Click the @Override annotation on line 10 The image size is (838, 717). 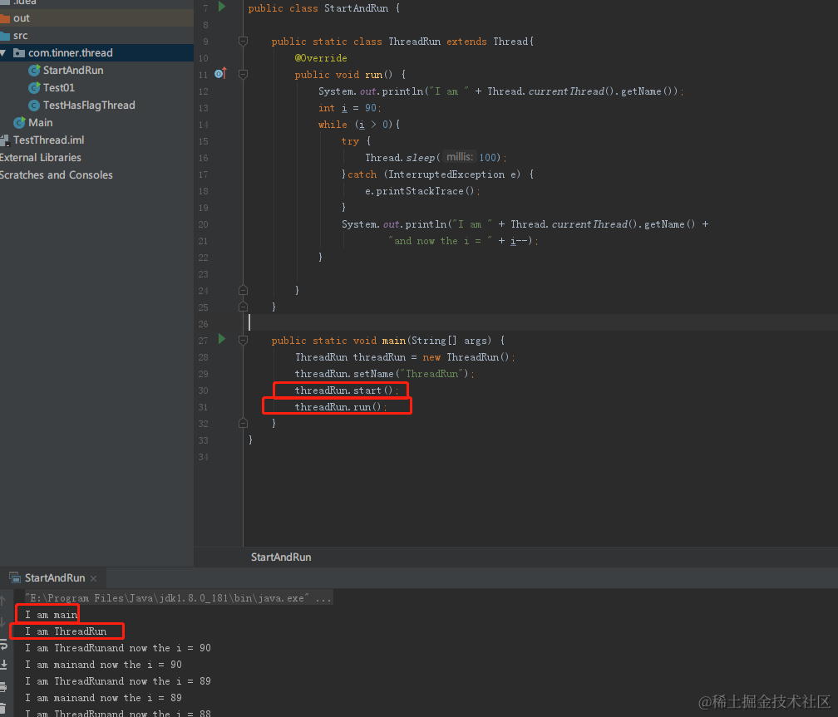pos(321,58)
